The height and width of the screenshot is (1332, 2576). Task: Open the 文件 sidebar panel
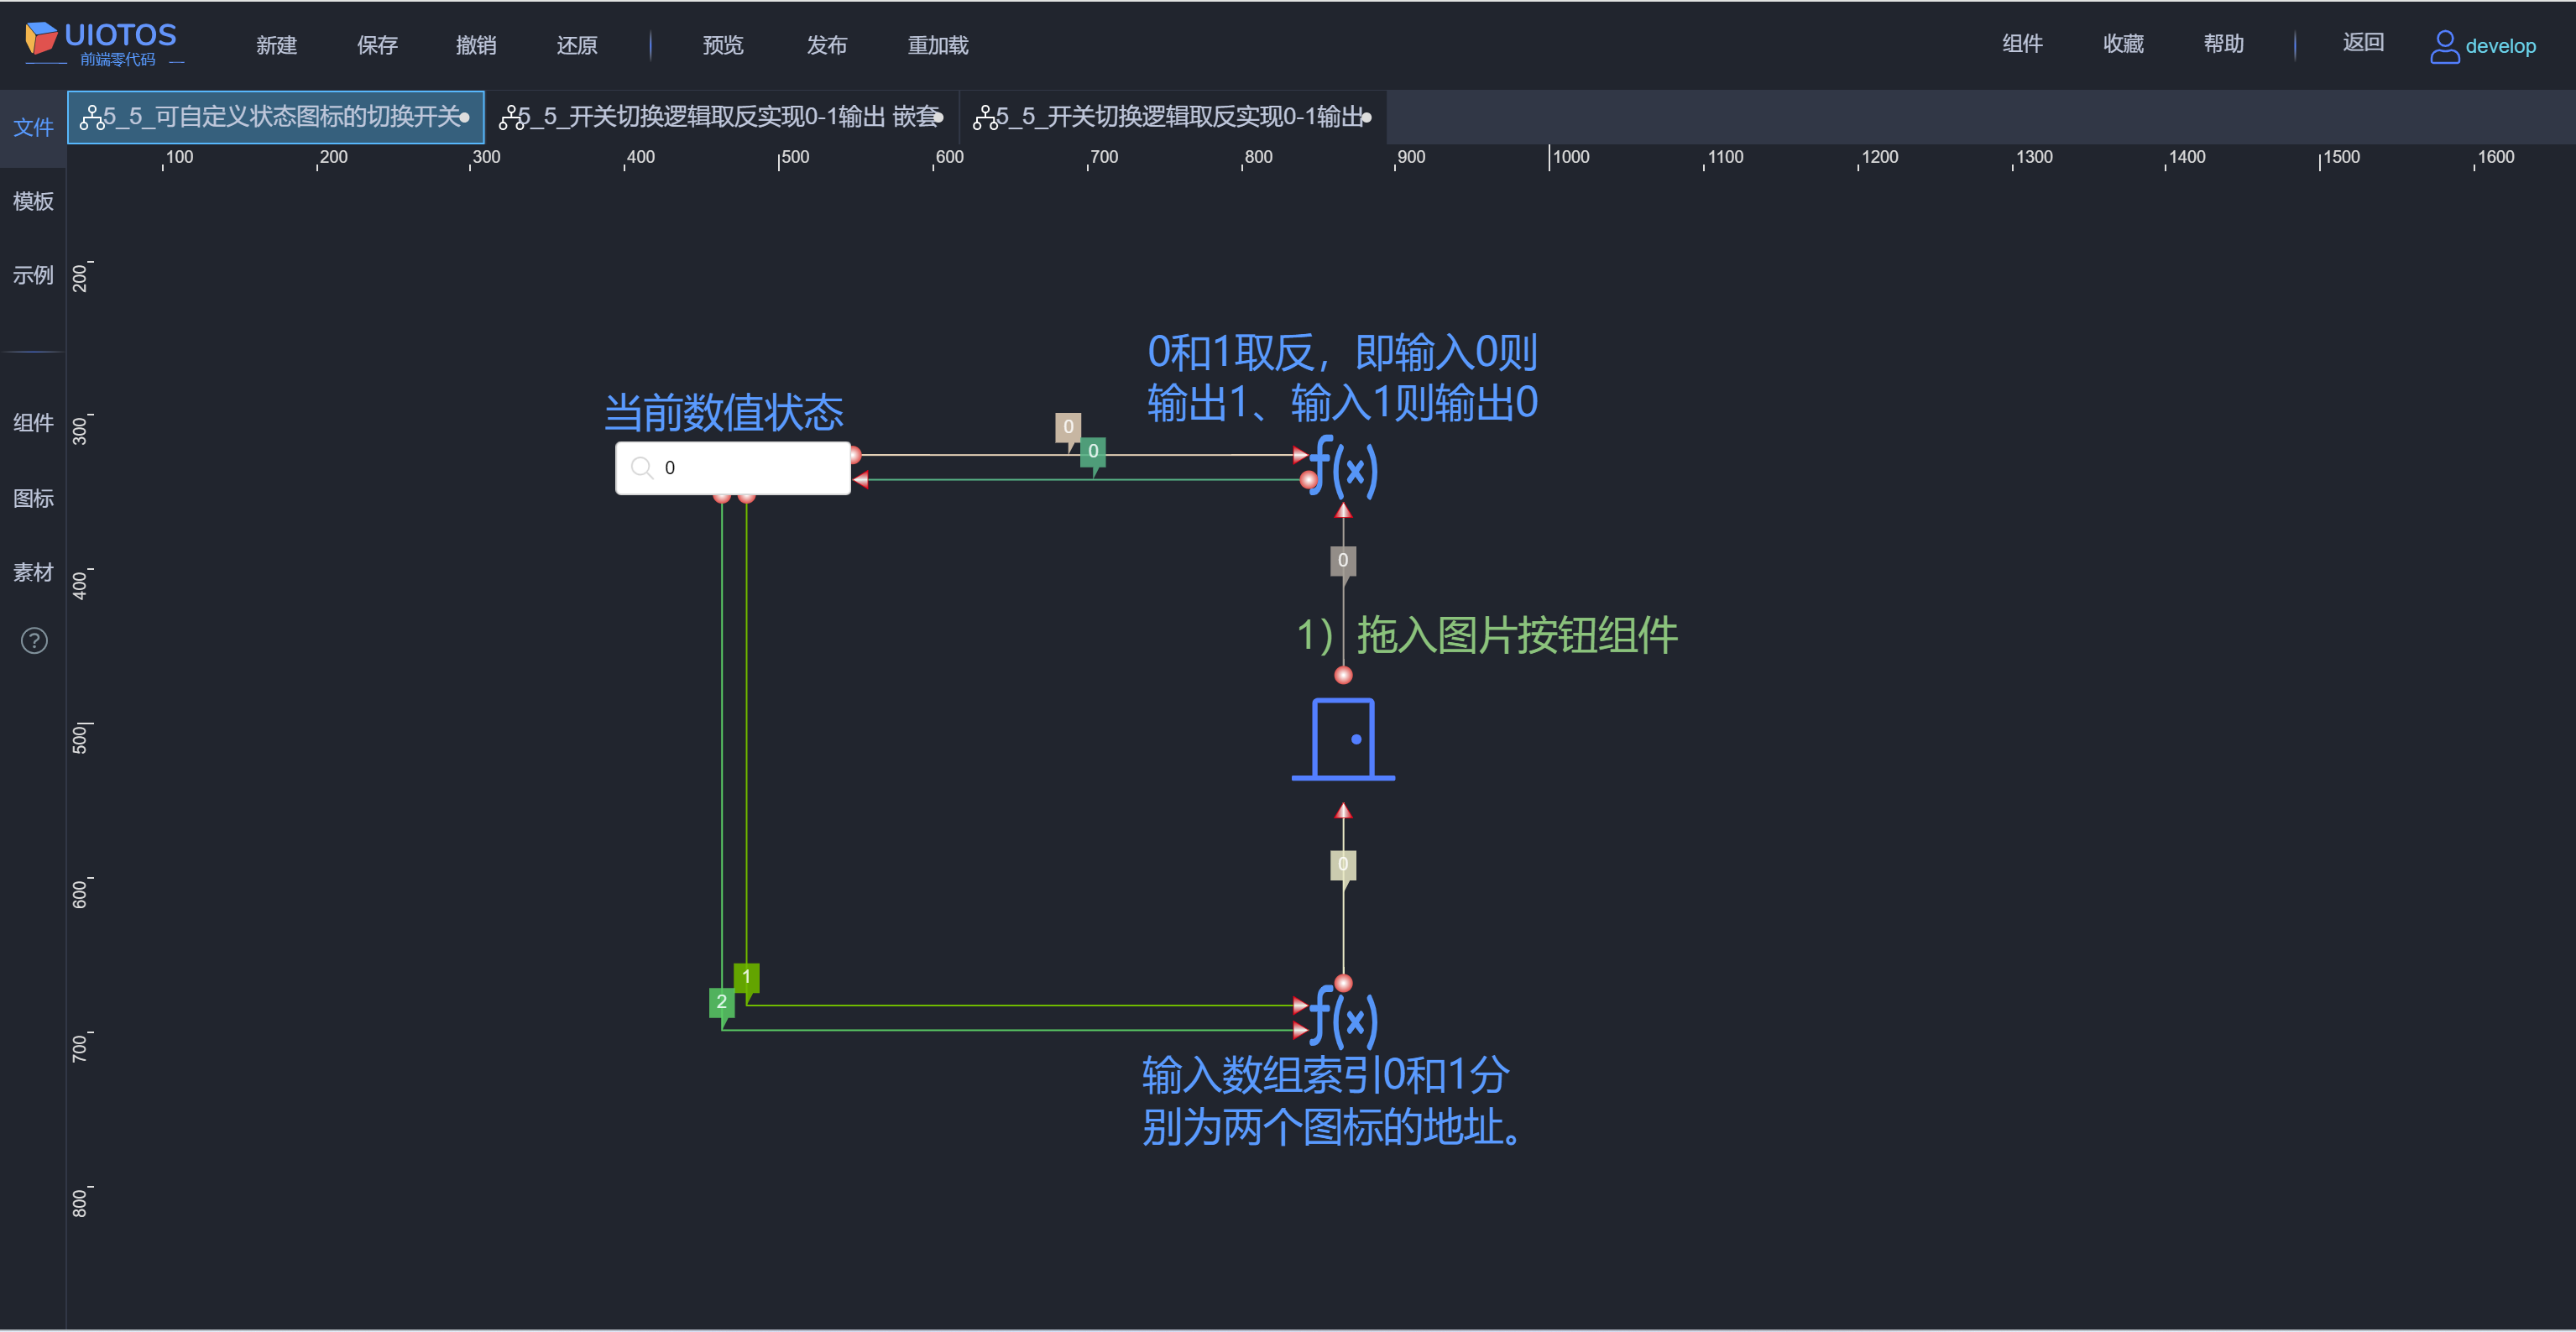(33, 127)
